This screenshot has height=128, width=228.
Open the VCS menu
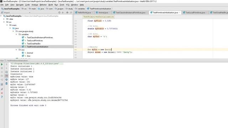click(68, 5)
